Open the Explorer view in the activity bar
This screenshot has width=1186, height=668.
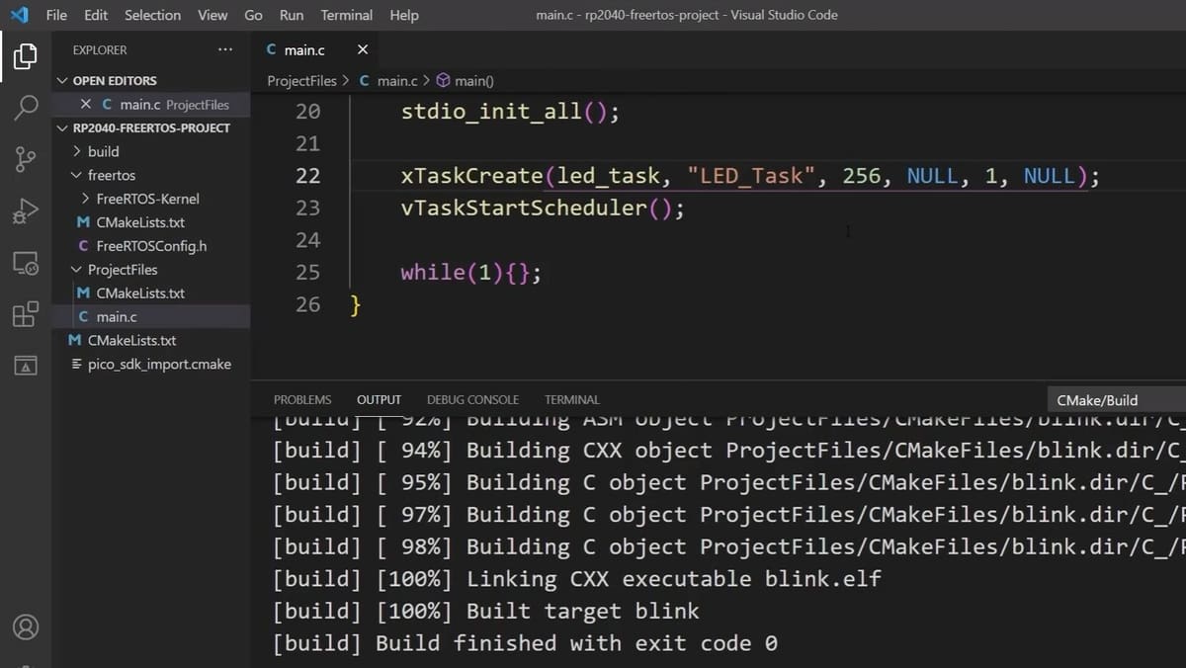pos(26,56)
